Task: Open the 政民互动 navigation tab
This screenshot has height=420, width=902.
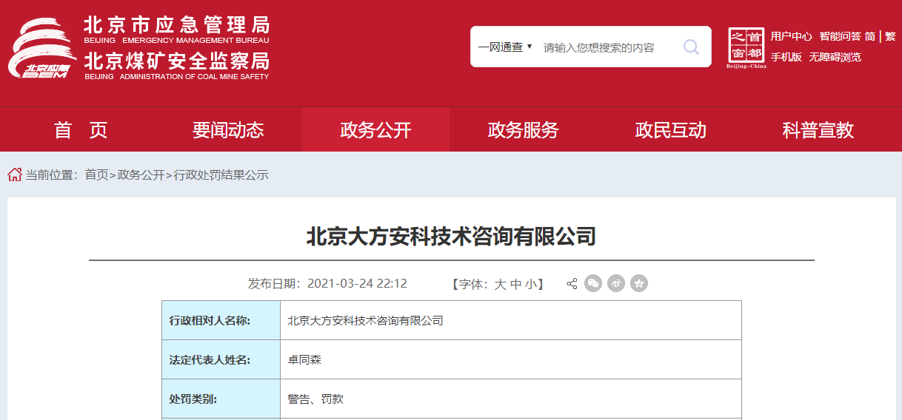Action: (670, 130)
